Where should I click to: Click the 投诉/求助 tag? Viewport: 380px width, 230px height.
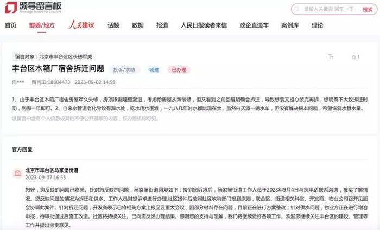[124, 70]
